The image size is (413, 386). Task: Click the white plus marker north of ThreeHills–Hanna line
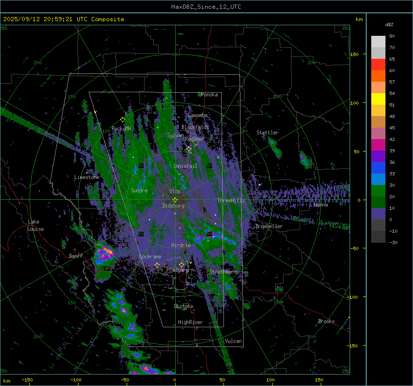pyautogui.click(x=260, y=185)
